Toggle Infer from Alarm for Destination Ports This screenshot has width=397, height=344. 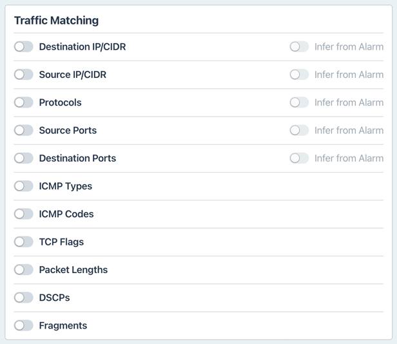[299, 158]
